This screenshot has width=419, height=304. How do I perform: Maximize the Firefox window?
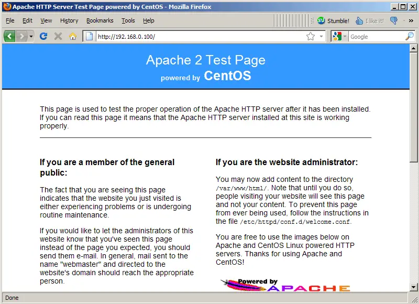pyautogui.click(x=403, y=7)
